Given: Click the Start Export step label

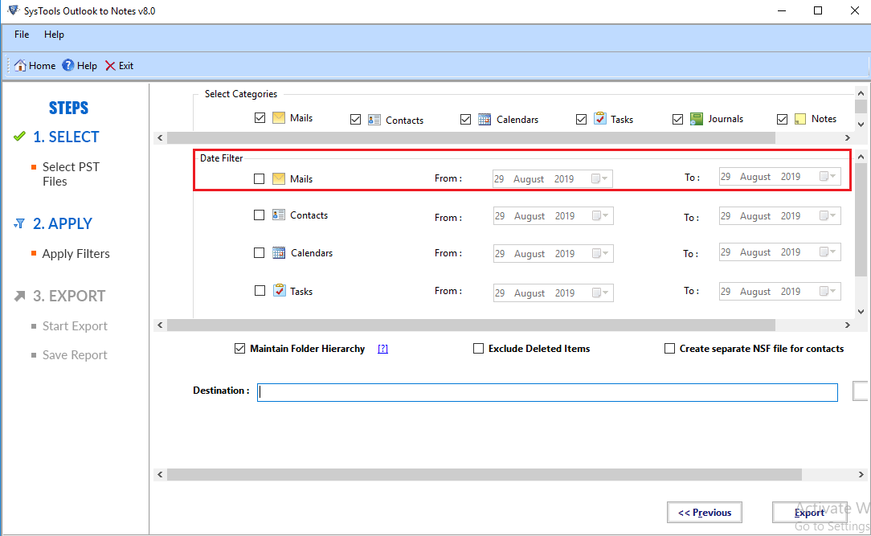Looking at the screenshot, I should click(x=75, y=326).
